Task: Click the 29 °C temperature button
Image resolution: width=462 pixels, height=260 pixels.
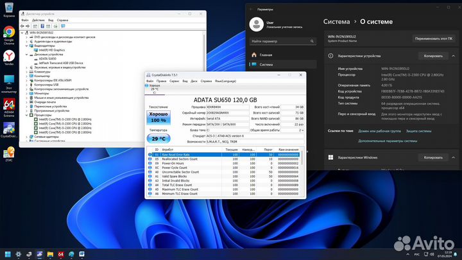Action: pos(158,139)
